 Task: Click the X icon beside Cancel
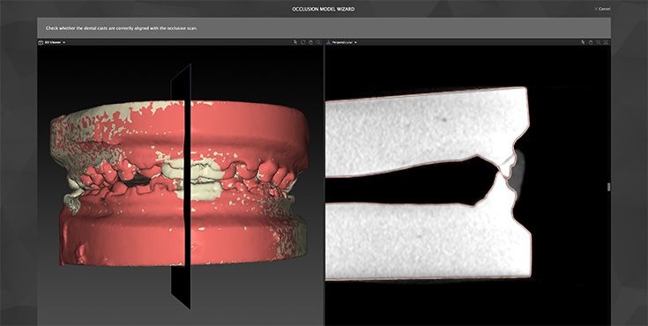[x=596, y=9]
